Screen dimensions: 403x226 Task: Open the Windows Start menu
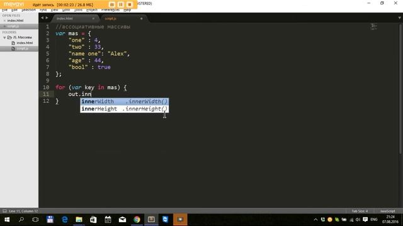tap(7, 220)
